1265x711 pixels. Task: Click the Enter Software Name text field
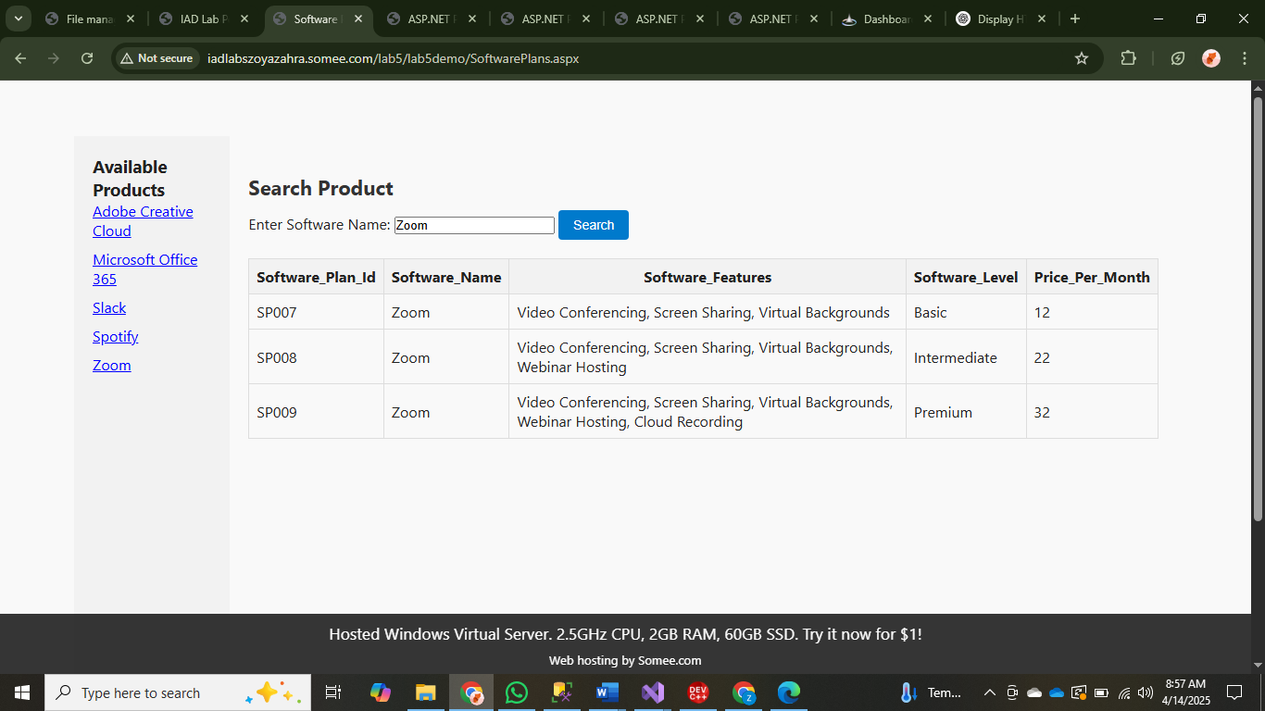point(474,225)
